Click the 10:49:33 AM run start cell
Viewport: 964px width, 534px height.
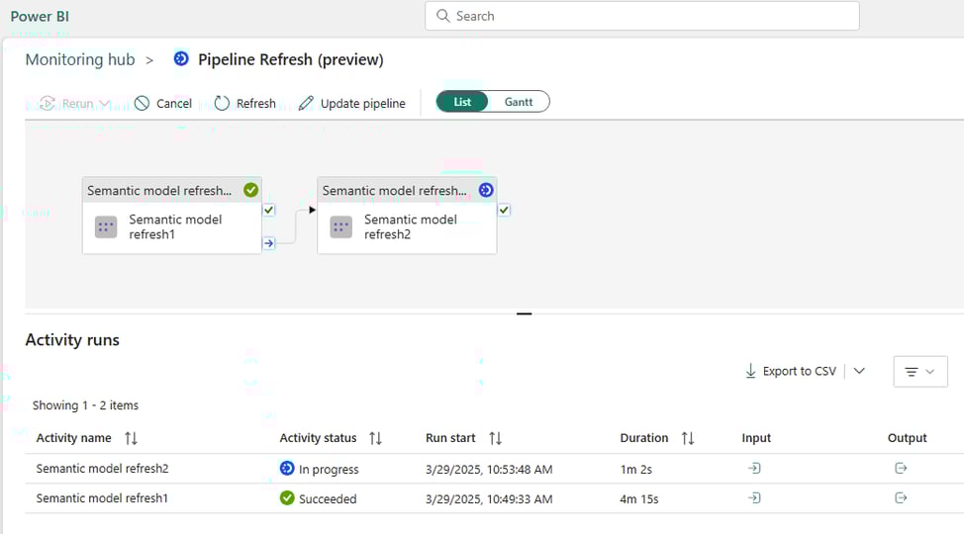click(489, 499)
